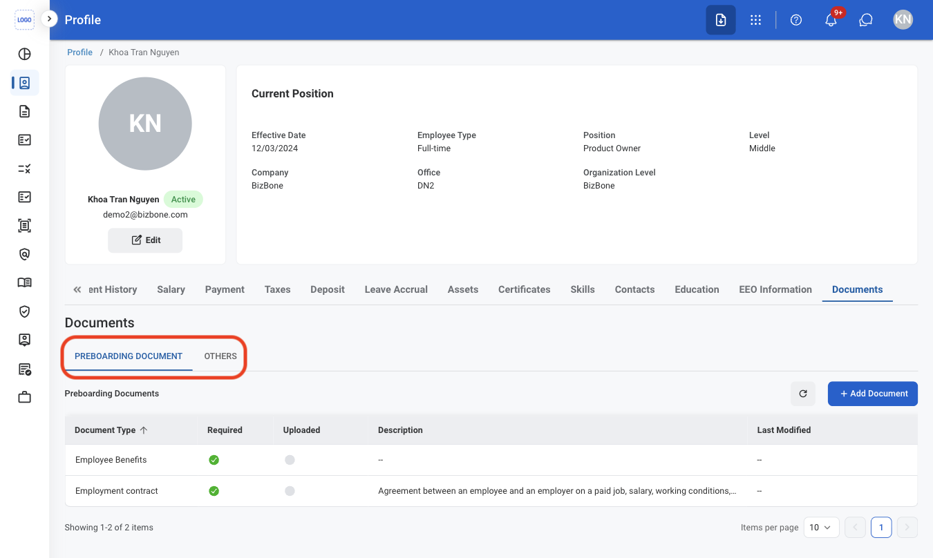The image size is (933, 558).
Task: Open notifications bell with 9+ badge
Action: point(831,20)
